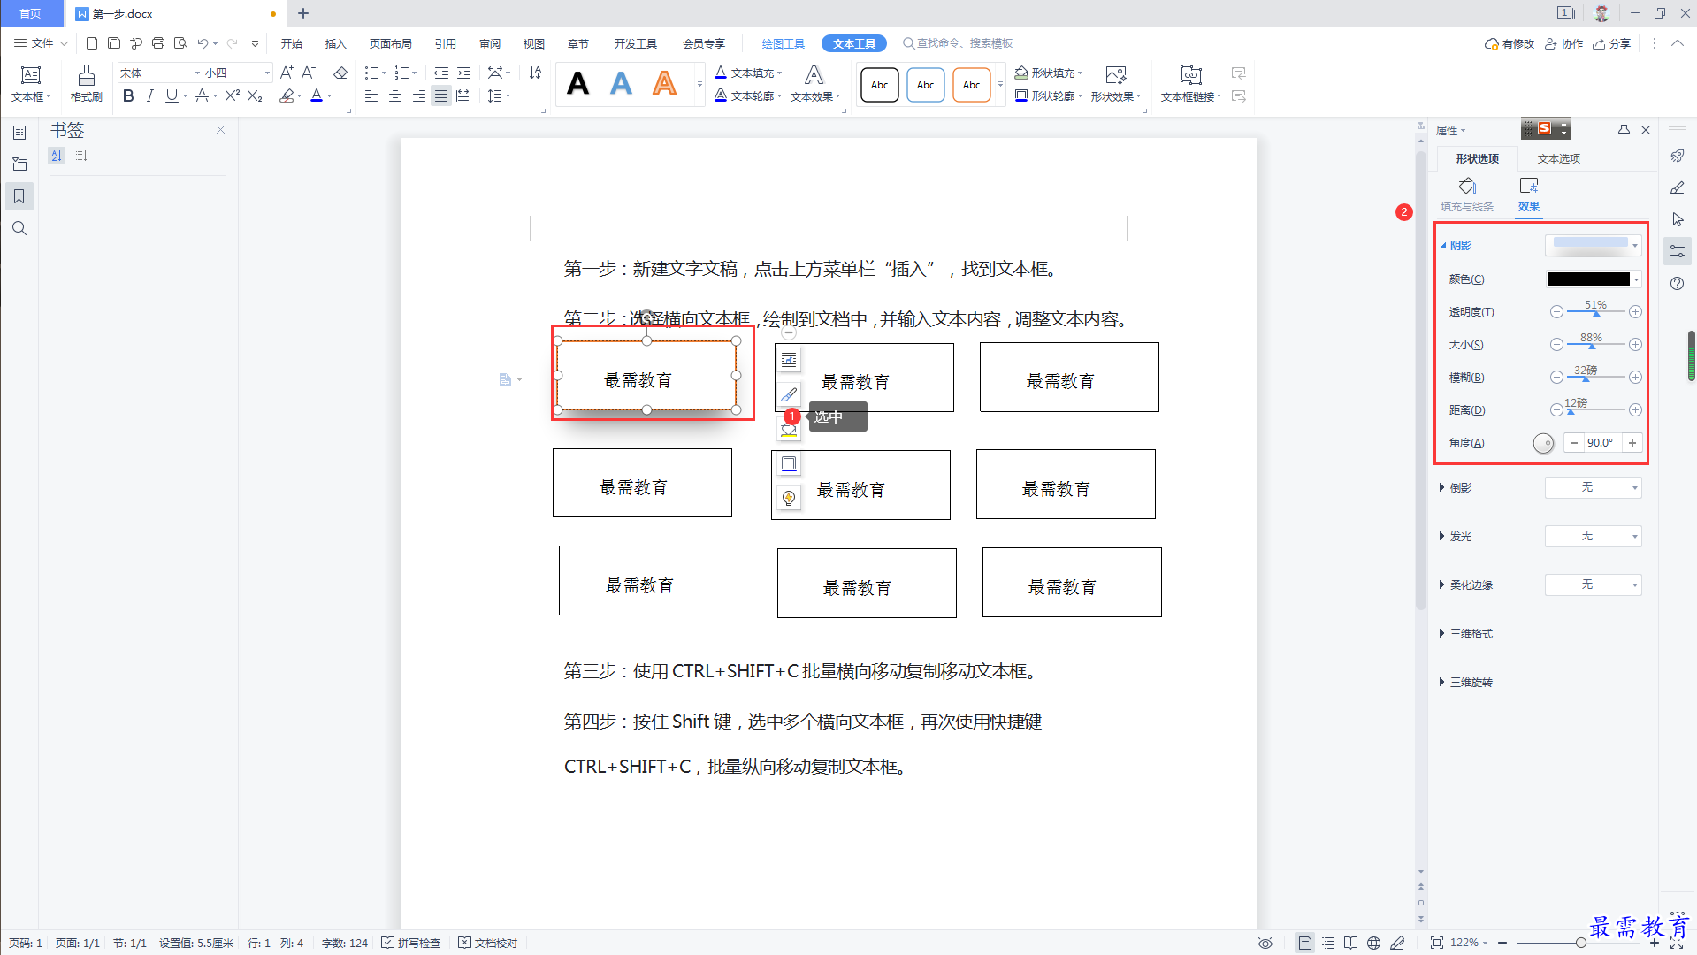Apply underline to text
The image size is (1697, 955).
[172, 95]
